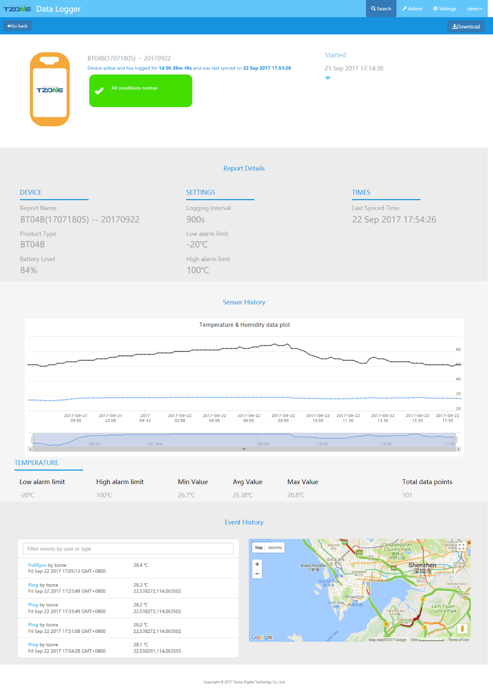Open the Ping event at 17:54:28

coord(33,644)
